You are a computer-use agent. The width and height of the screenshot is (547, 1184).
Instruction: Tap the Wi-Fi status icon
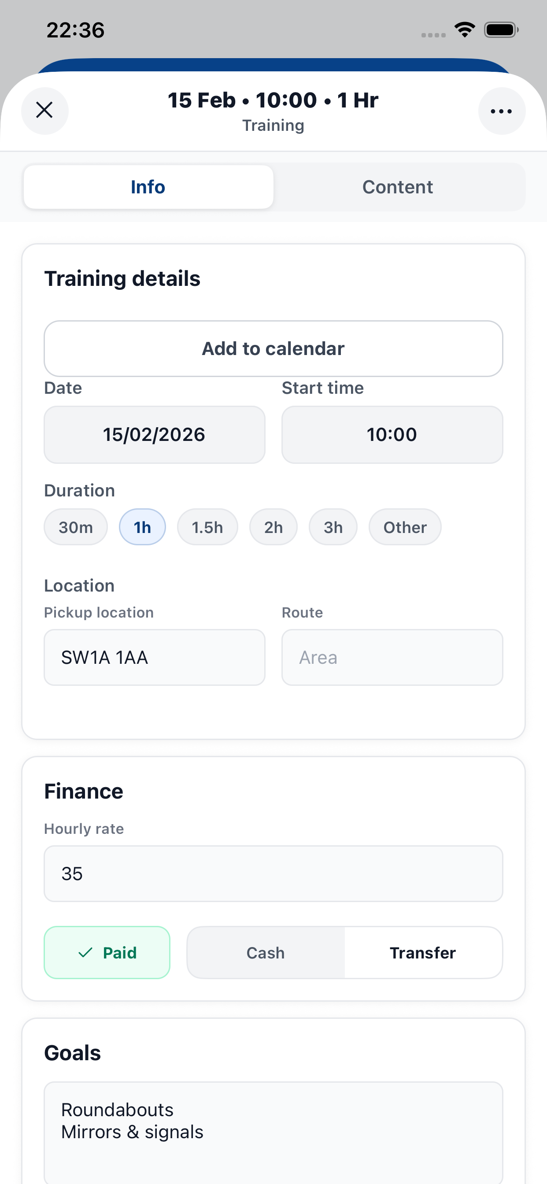pos(464,30)
